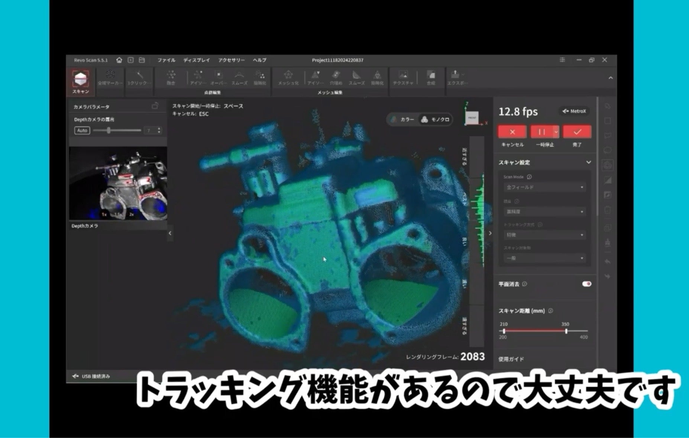Open the ディスプレイ menu
Viewport: 689px width, 438px height.
coord(196,60)
